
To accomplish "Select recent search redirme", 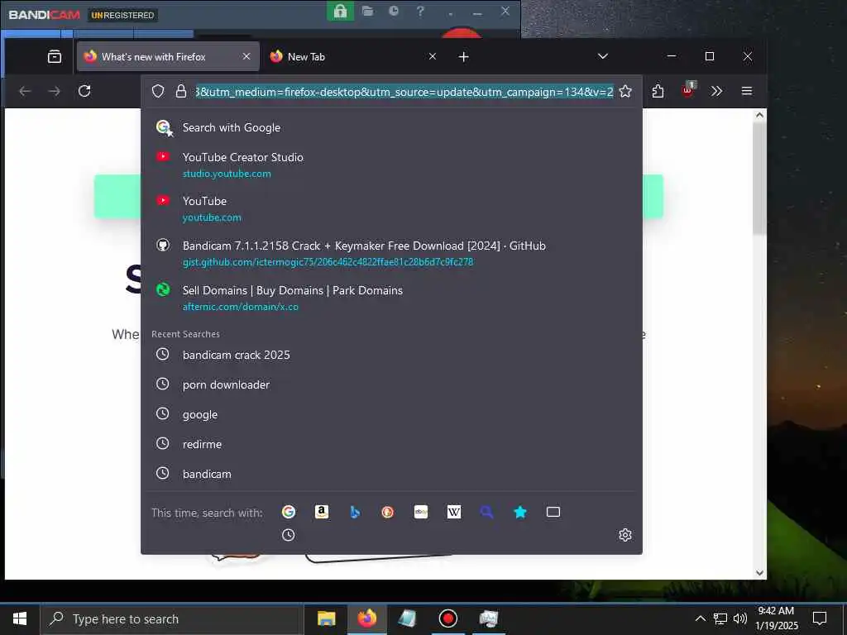I will 391,444.
